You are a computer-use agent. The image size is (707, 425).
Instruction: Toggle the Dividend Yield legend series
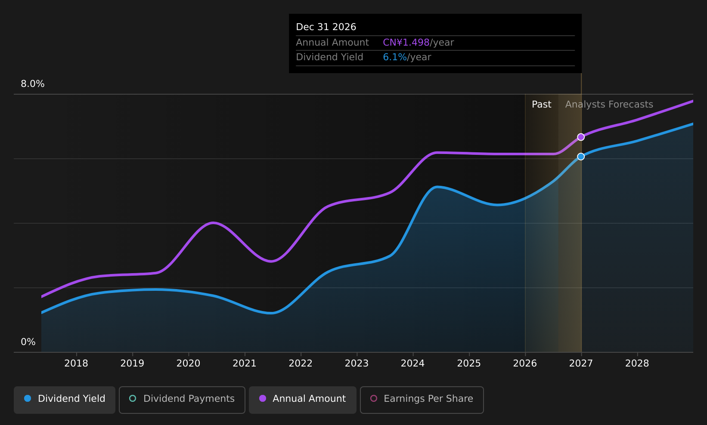[65, 400]
